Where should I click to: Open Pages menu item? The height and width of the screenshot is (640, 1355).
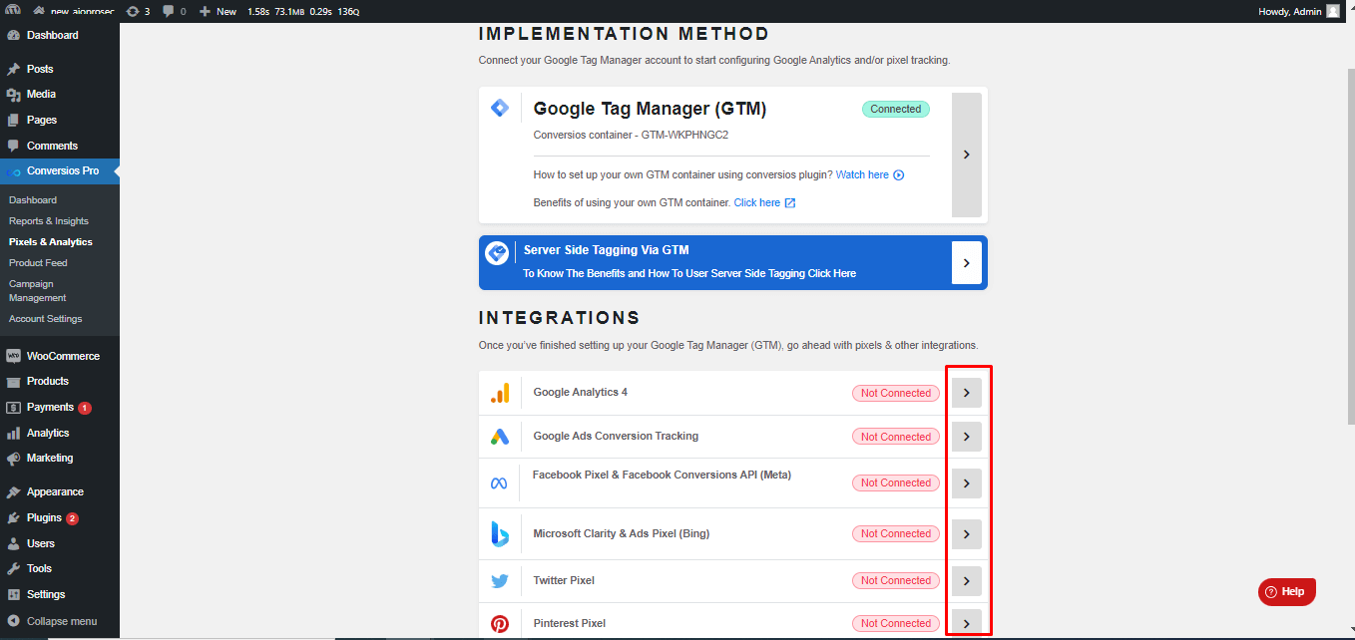pos(60,120)
